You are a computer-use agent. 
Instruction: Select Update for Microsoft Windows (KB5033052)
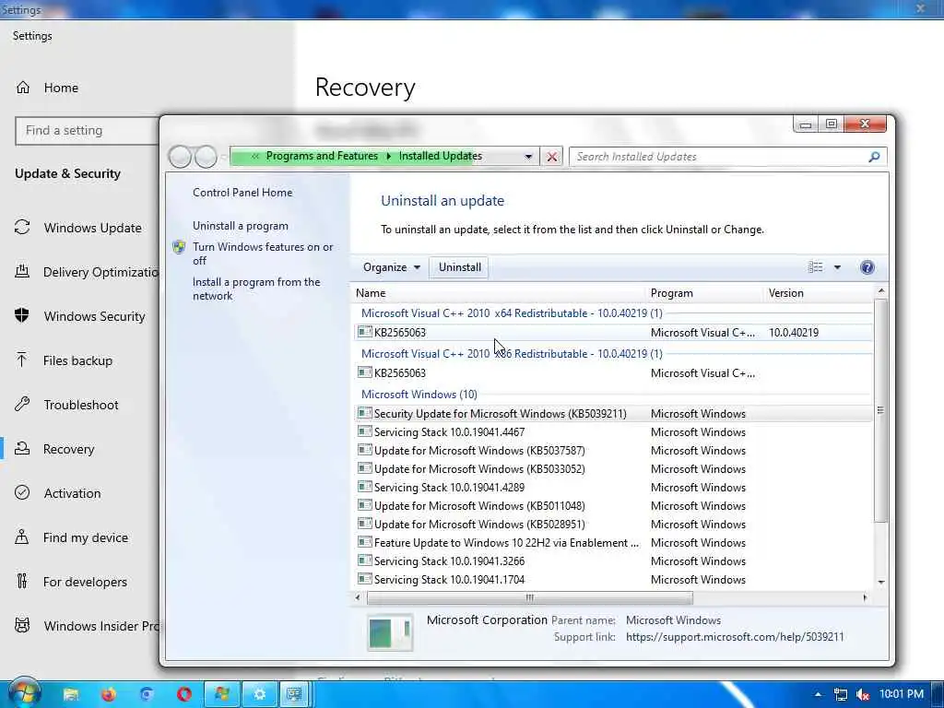coord(613,469)
